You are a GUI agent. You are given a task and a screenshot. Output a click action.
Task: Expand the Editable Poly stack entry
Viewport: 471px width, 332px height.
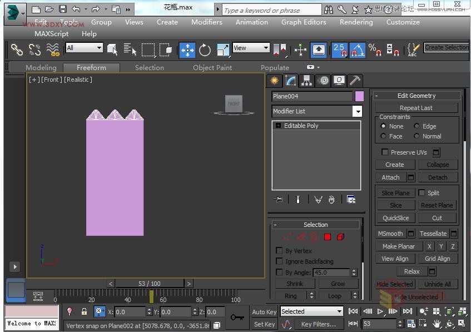point(278,126)
